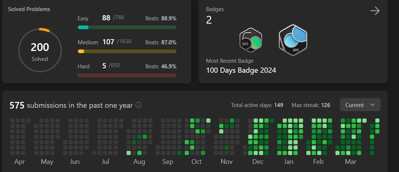Image resolution: width=399 pixels, height=172 pixels.
Task: Click the Hard difficulty label
Action: pyautogui.click(x=83, y=66)
